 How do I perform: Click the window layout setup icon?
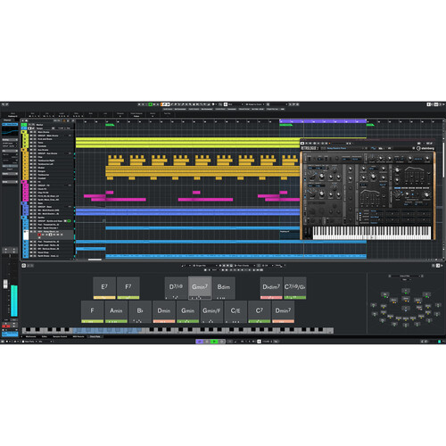tap(435, 104)
